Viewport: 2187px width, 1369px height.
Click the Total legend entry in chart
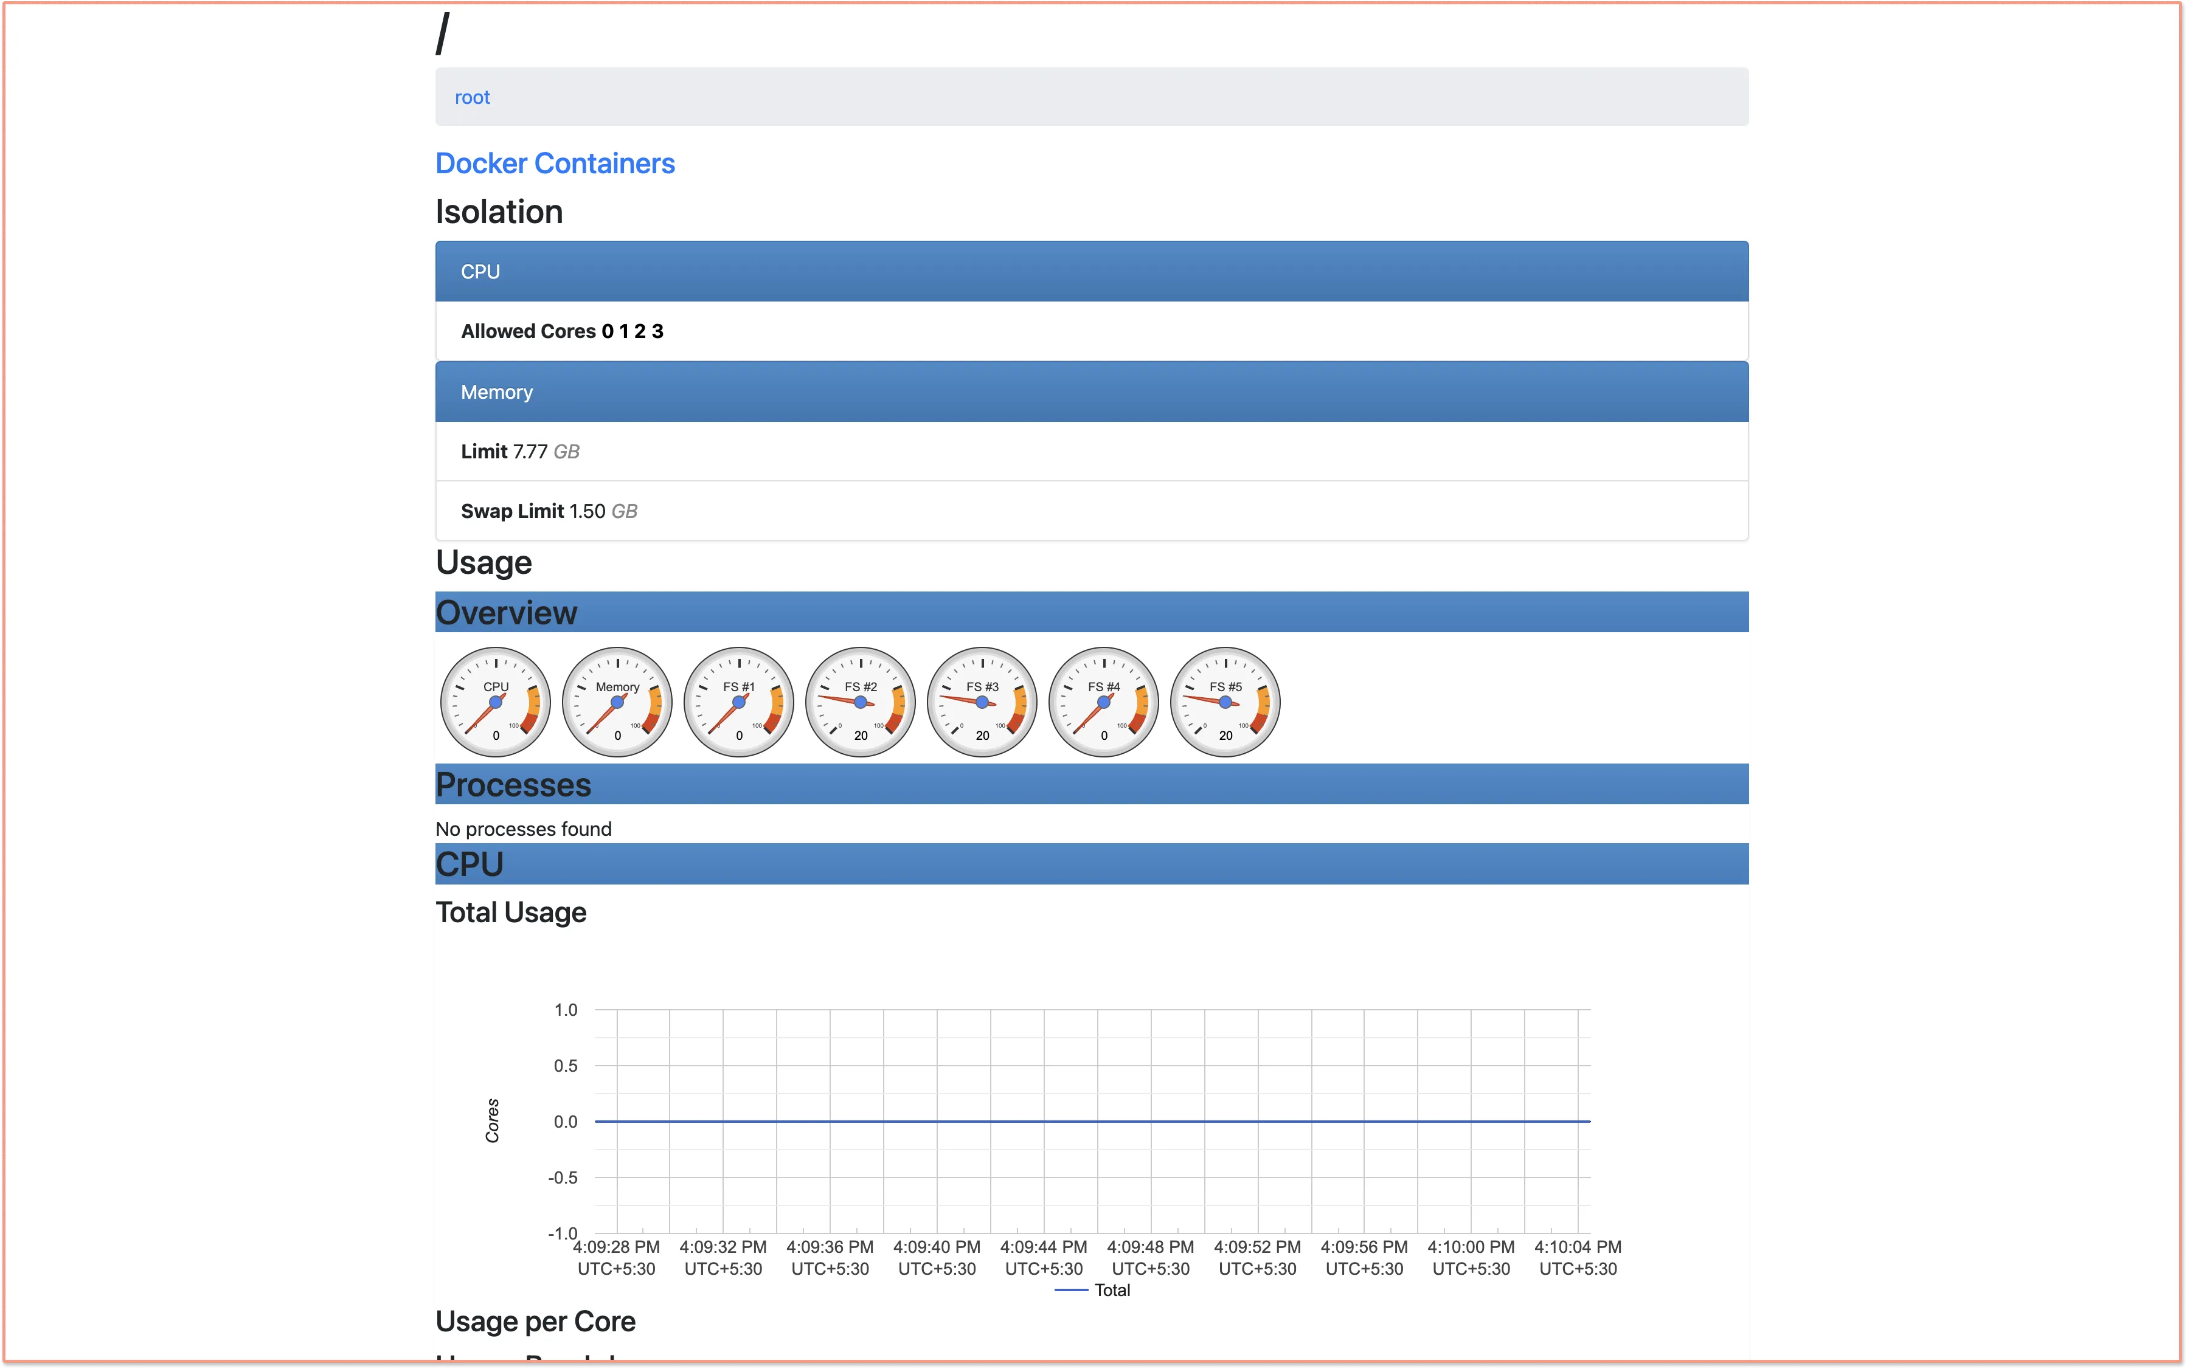[x=1093, y=1290]
